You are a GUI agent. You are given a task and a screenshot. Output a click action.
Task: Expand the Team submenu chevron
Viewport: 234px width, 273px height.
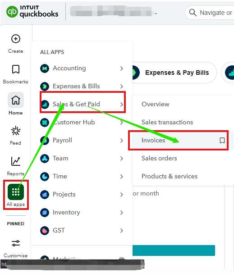122,159
